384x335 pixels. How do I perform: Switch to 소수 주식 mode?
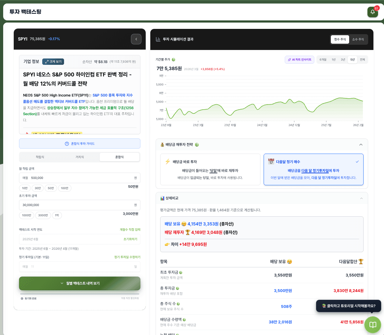358,39
